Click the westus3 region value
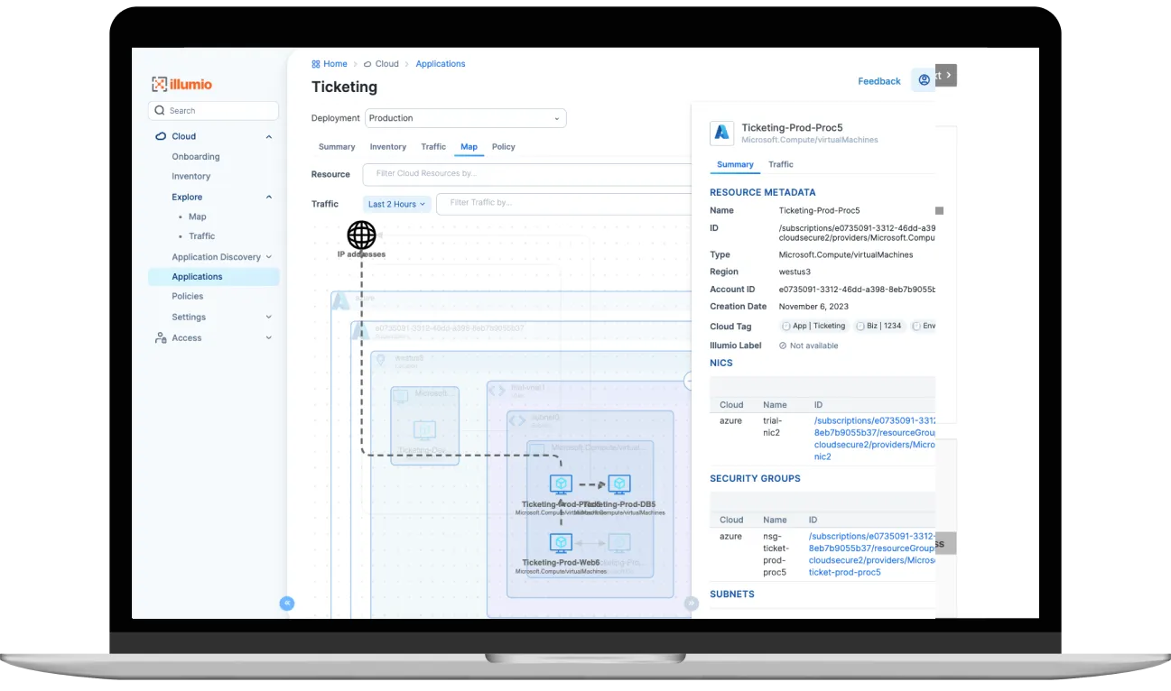Screen dimensions: 1171x691 coord(796,272)
